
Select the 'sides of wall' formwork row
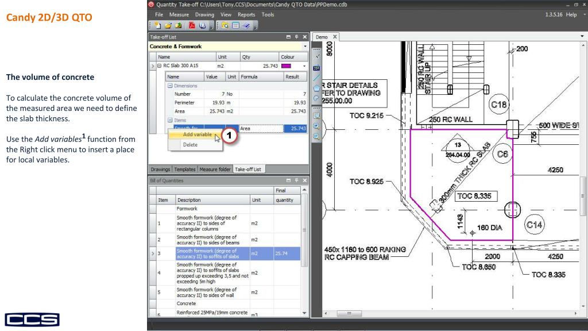tap(225, 292)
